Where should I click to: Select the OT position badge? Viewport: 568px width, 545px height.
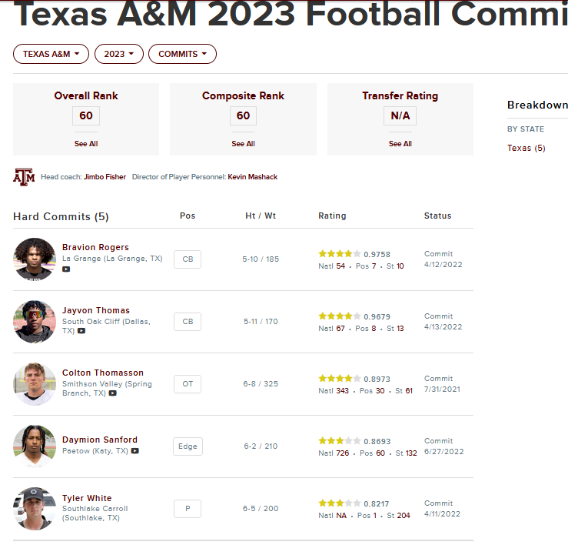[188, 383]
